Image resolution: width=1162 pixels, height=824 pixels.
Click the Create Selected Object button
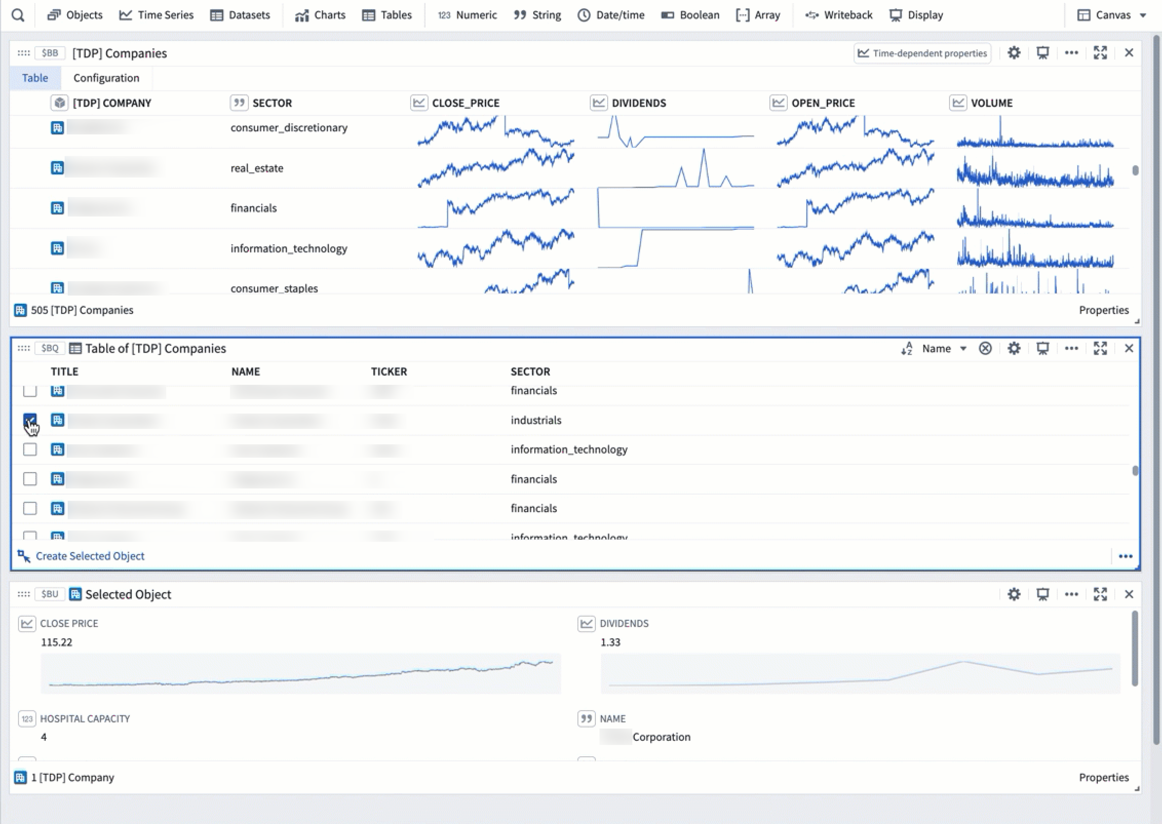pos(89,556)
